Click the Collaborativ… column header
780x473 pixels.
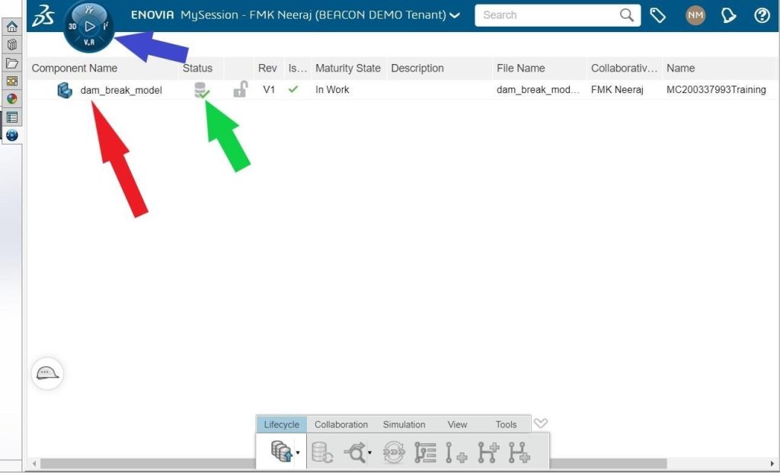(625, 68)
